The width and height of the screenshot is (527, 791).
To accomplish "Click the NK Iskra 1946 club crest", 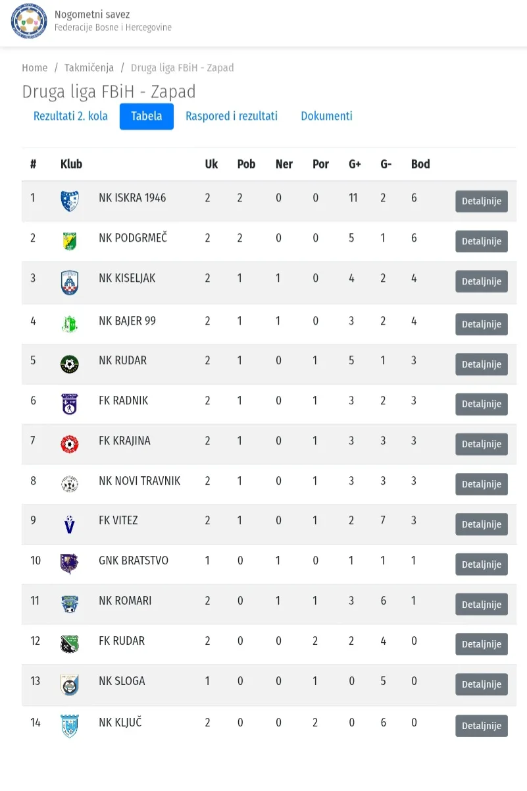I will pos(69,201).
